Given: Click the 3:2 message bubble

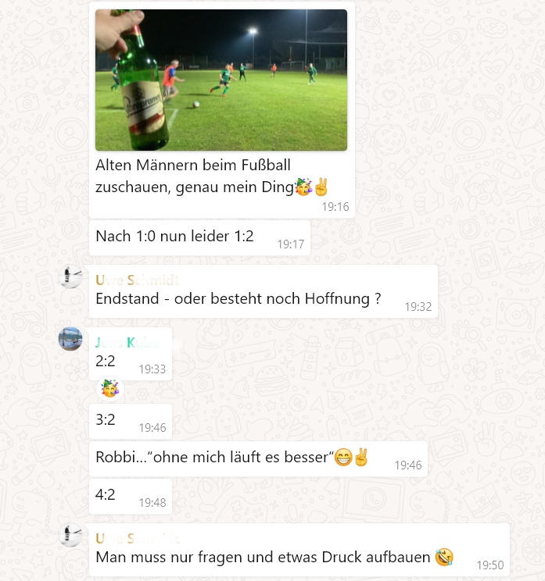Looking at the screenshot, I should 131,422.
